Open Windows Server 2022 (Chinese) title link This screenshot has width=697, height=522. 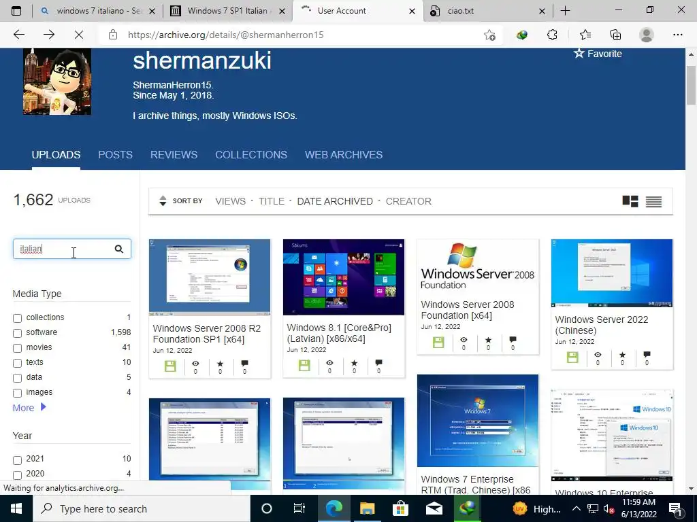pos(602,325)
